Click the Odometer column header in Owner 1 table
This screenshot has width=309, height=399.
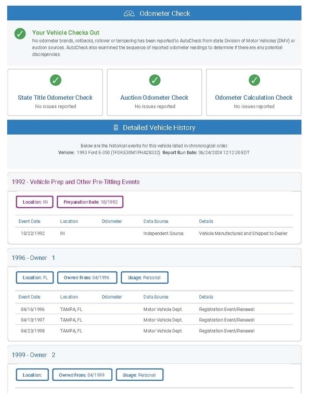[112, 297]
